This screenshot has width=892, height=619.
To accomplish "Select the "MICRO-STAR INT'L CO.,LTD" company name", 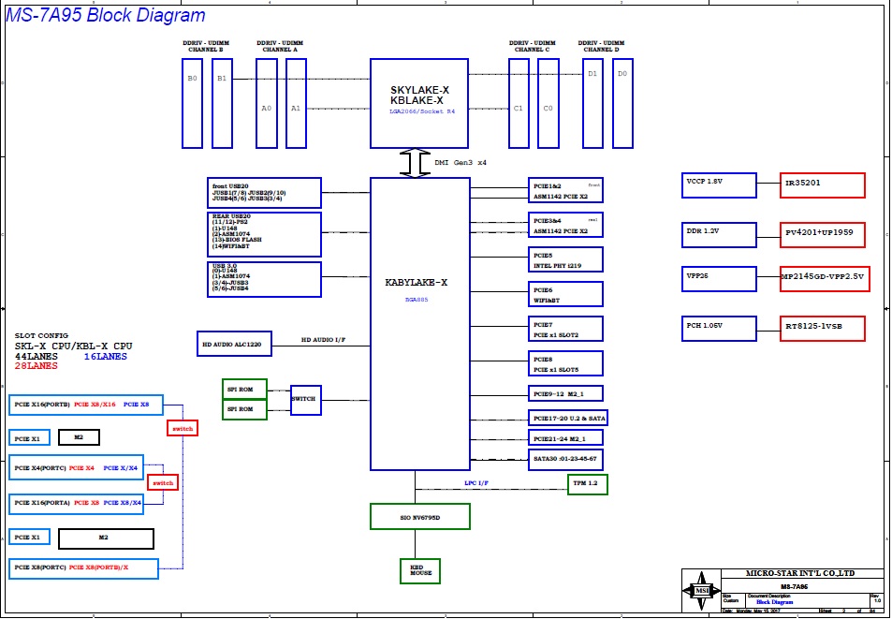I will click(x=800, y=573).
